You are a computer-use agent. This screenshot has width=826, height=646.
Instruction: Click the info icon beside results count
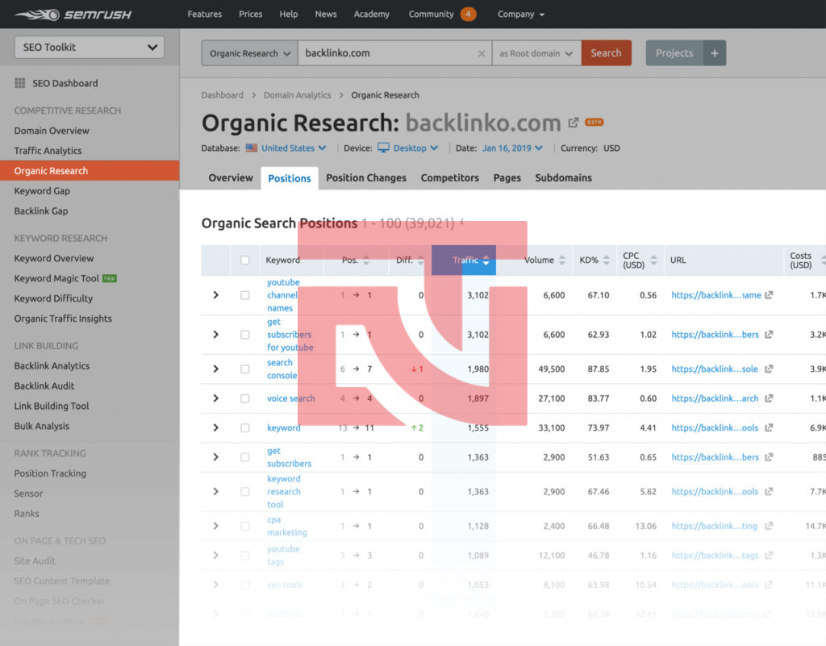(x=462, y=222)
